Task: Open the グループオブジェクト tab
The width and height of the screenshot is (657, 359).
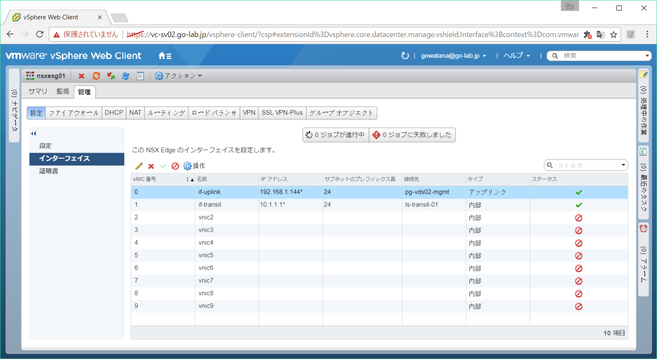Action: (x=341, y=113)
